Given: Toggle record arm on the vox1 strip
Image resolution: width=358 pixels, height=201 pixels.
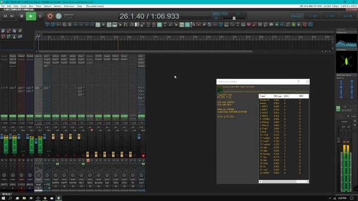Looking at the screenshot, I should coord(143,156).
